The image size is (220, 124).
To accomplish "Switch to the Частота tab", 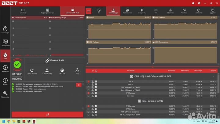I will click(x=184, y=11).
